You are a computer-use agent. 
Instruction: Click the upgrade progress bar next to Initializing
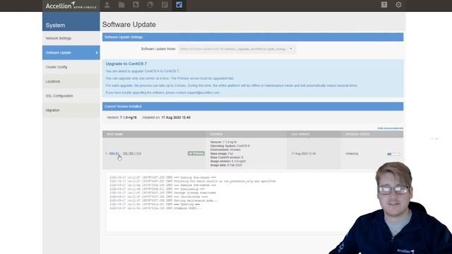coord(393,154)
